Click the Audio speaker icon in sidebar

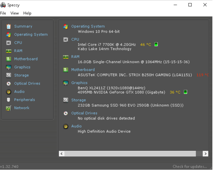pyautogui.click(x=8, y=92)
